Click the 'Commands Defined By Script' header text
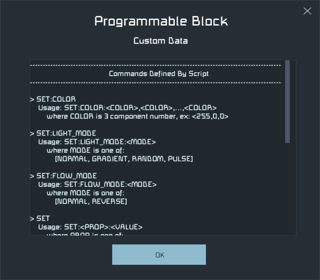This screenshot has height=280, width=320. (159, 74)
